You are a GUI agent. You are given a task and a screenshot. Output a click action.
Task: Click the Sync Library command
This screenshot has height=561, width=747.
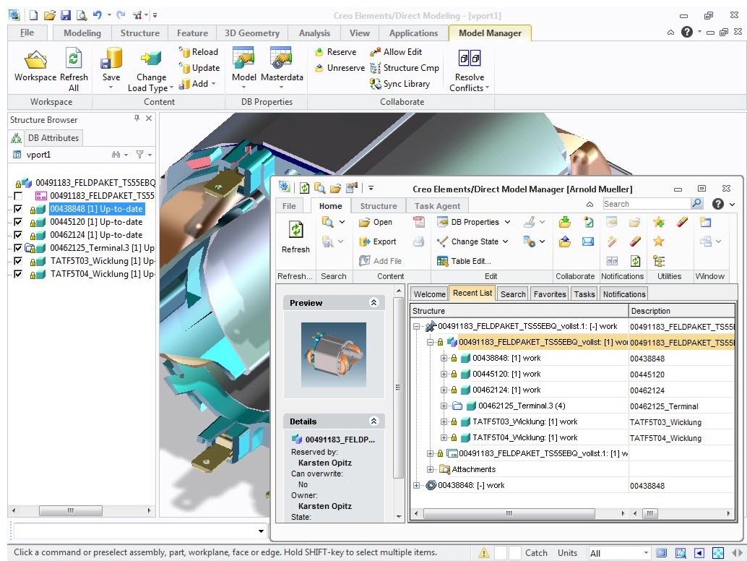(x=400, y=84)
